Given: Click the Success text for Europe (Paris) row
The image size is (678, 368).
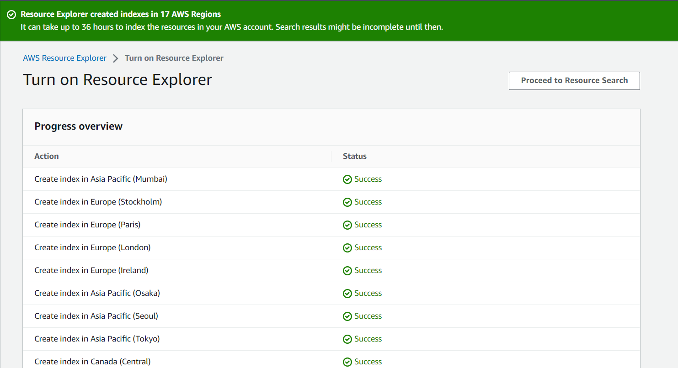Looking at the screenshot, I should tap(368, 225).
